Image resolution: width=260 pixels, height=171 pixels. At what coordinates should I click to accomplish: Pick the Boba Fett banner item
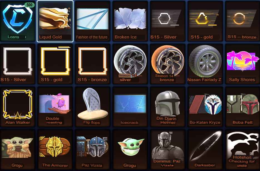(x=242, y=107)
